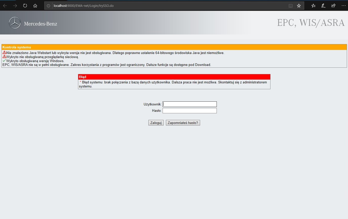Open reading view icon in address bar
This screenshot has height=219, width=348.
tap(291, 6)
